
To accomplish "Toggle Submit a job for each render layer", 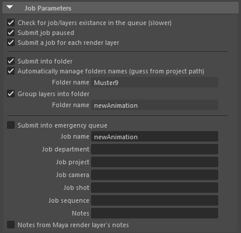I will point(11,43).
